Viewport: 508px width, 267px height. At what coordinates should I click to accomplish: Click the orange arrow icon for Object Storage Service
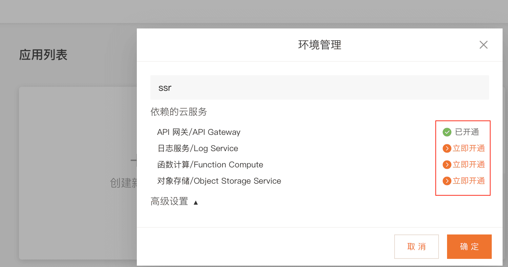447,181
